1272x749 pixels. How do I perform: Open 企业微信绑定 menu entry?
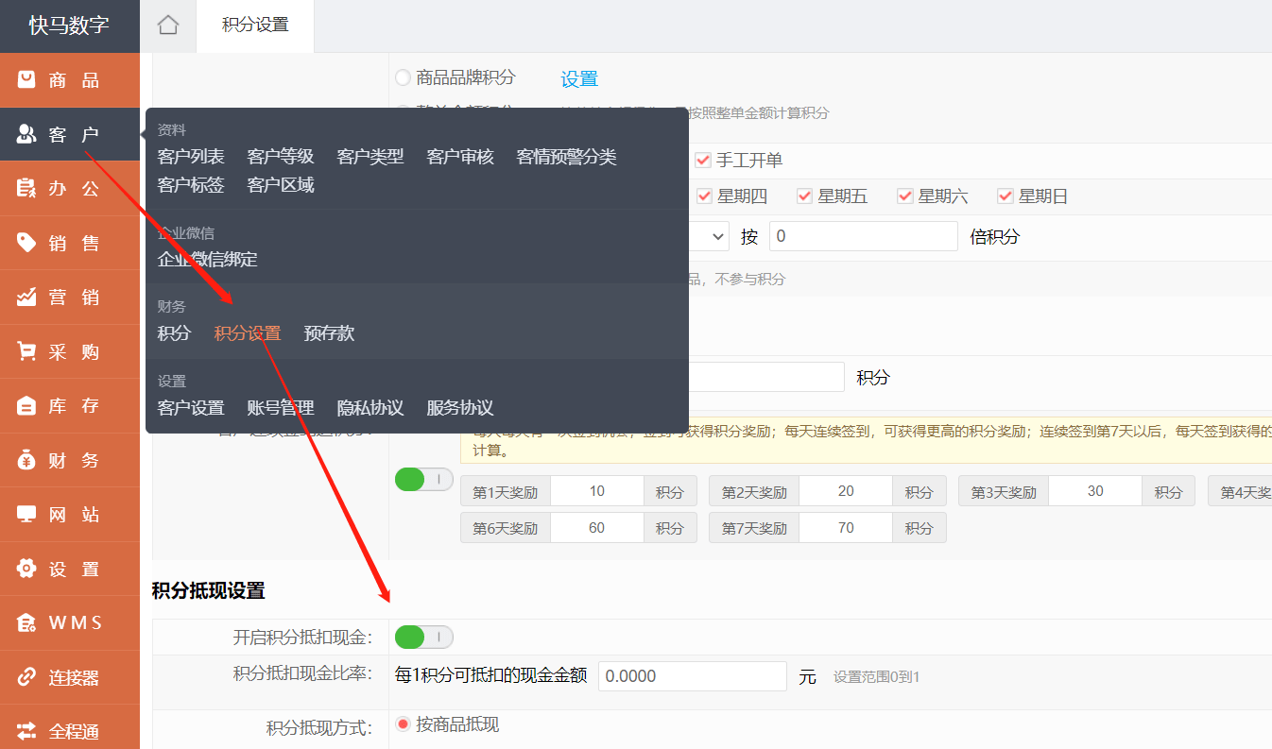tap(207, 260)
